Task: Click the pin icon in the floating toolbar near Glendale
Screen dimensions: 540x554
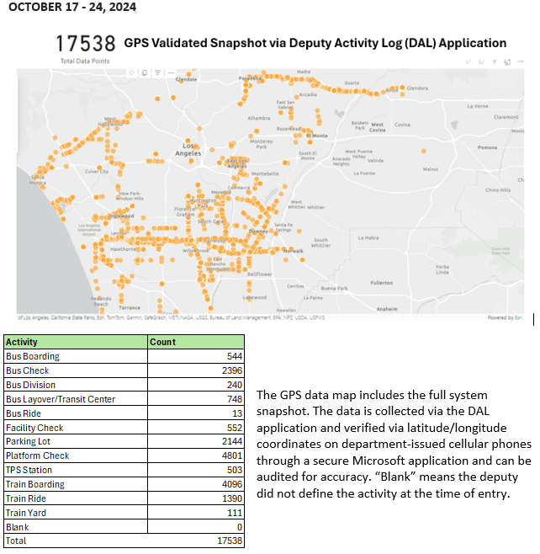Action: pos(131,73)
